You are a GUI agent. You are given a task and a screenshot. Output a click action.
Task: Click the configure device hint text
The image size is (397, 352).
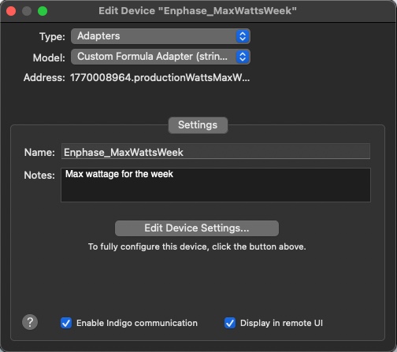197,246
